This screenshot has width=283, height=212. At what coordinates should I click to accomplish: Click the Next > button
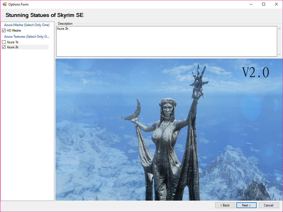click(246, 205)
